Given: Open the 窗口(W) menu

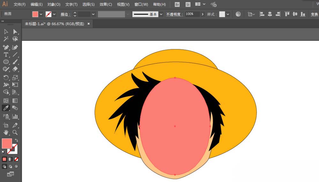Looking at the screenshot, I should 141,4.
